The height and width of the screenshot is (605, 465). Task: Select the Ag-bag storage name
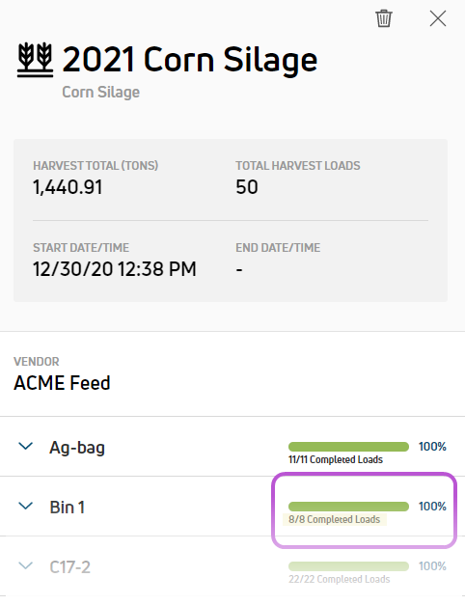point(77,448)
